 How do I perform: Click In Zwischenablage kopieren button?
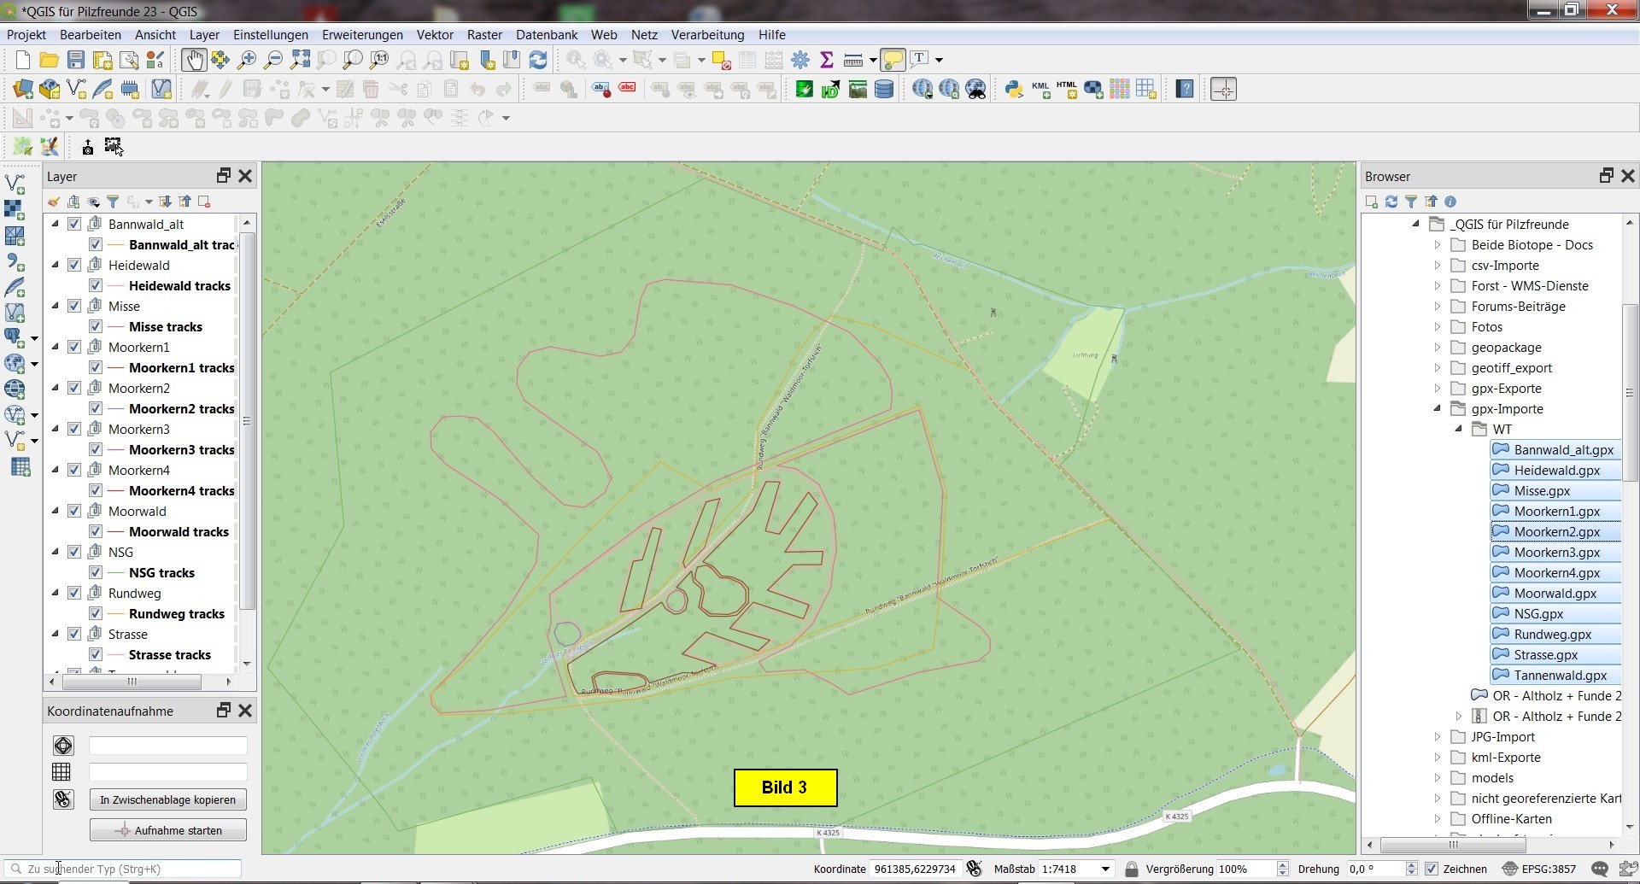[x=167, y=799]
